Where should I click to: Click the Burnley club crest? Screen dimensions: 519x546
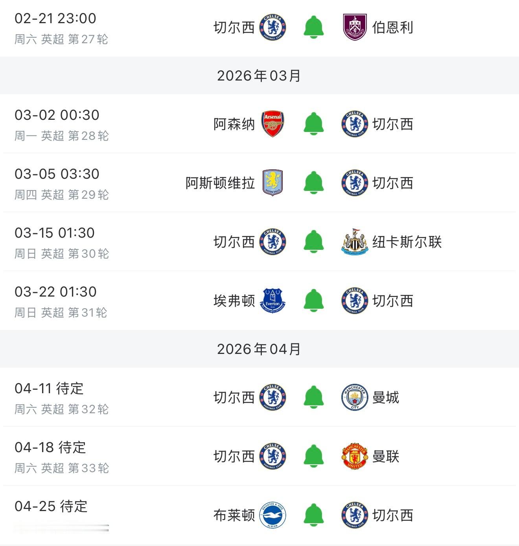(355, 27)
